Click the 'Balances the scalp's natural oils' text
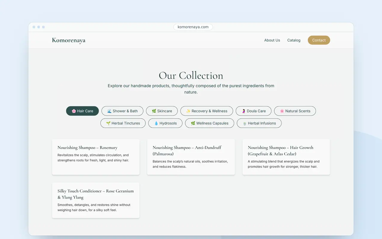 point(190,164)
